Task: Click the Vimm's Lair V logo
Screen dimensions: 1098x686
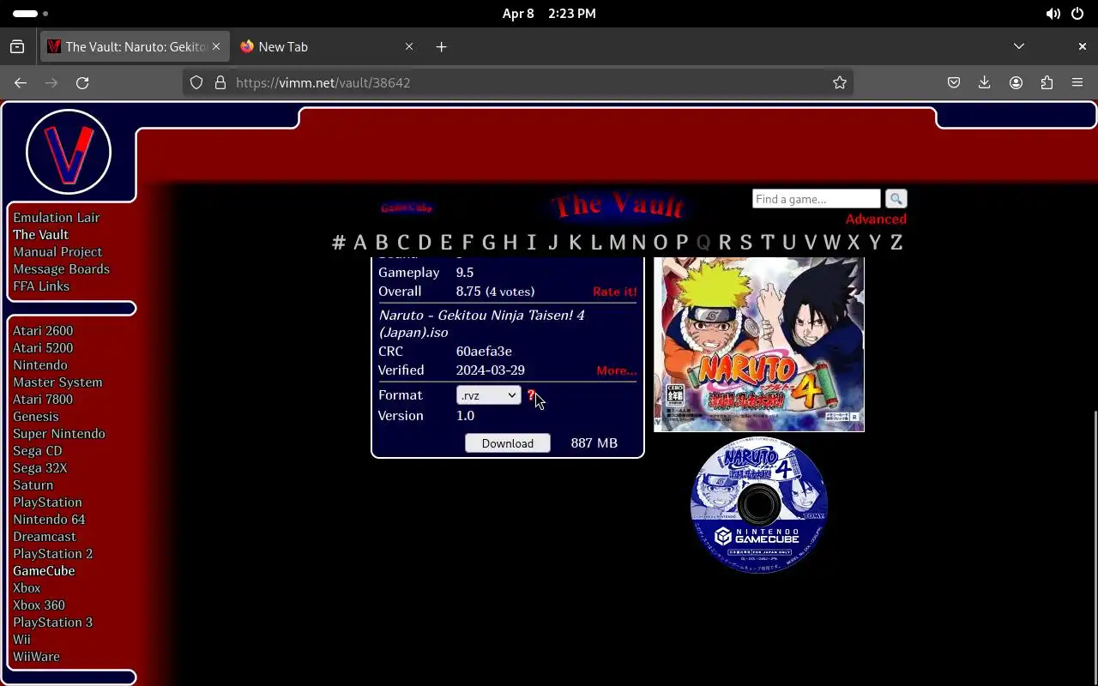Action: tap(69, 152)
